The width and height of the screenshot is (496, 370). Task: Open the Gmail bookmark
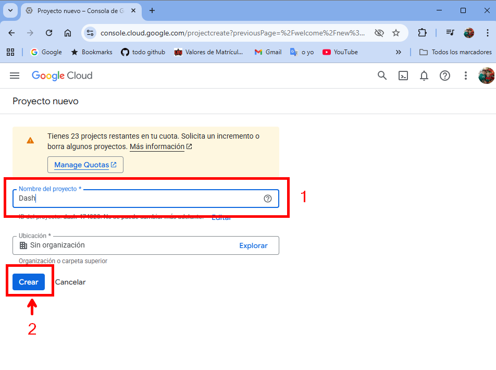268,52
